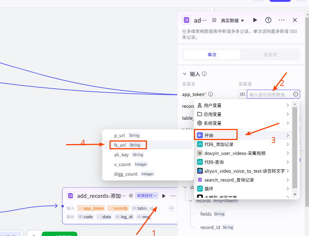The image size is (309, 236).
Task: Click the ellipsis for more node inputs
Action: click(x=171, y=208)
